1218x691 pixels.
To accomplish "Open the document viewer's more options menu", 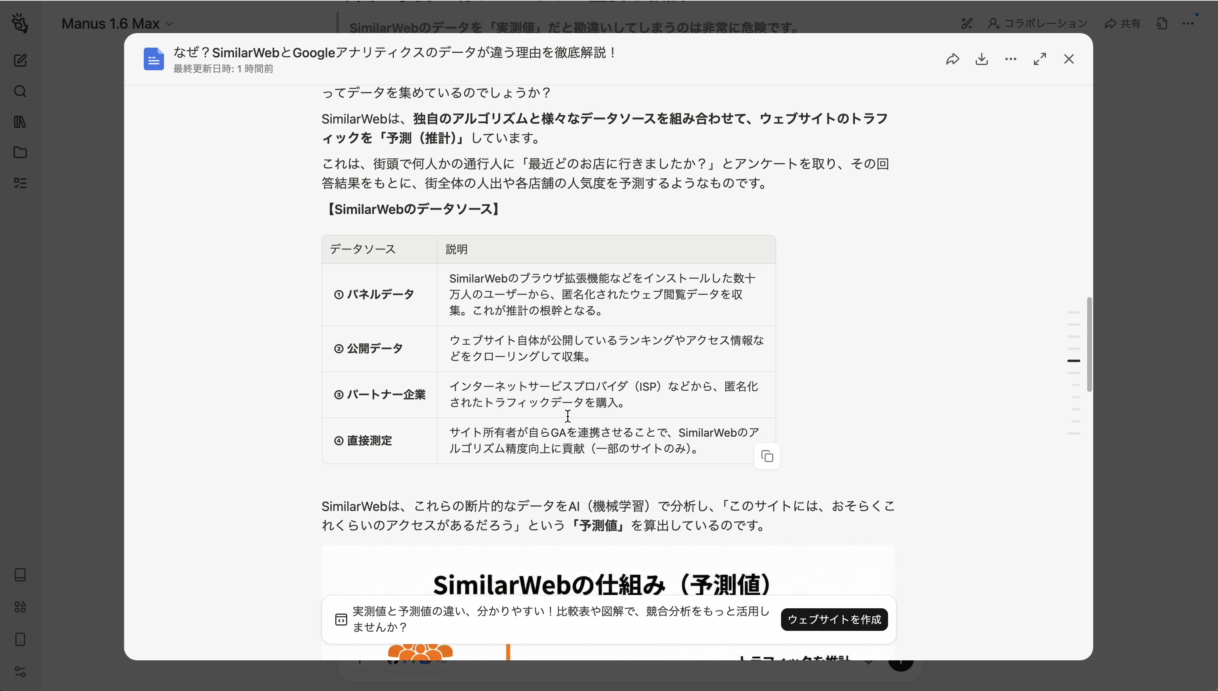I will (x=1010, y=59).
